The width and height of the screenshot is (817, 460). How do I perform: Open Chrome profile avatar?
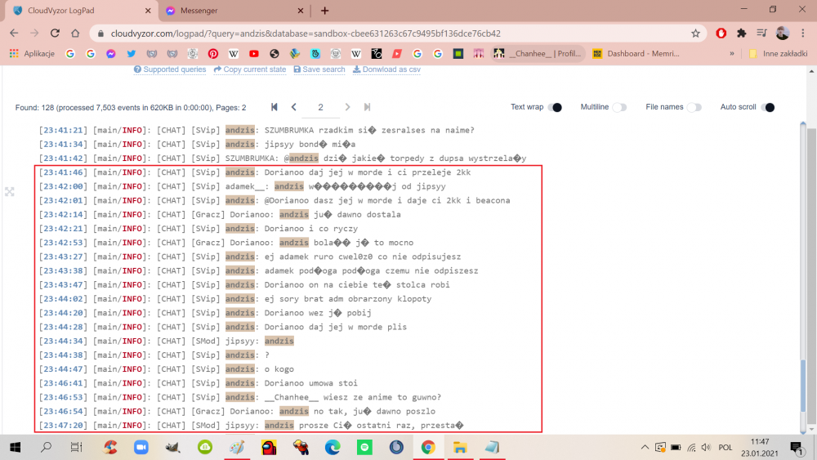pos(782,33)
